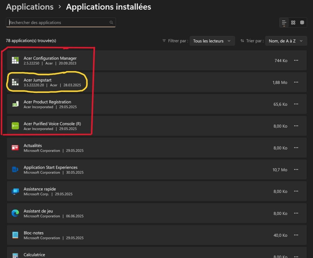This screenshot has width=313, height=258.
Task: Open more options for Application Start Experiences
Action: coord(296,170)
